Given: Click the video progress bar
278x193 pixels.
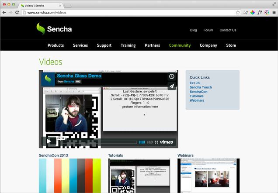Looking at the screenshot, I should coord(99,142).
